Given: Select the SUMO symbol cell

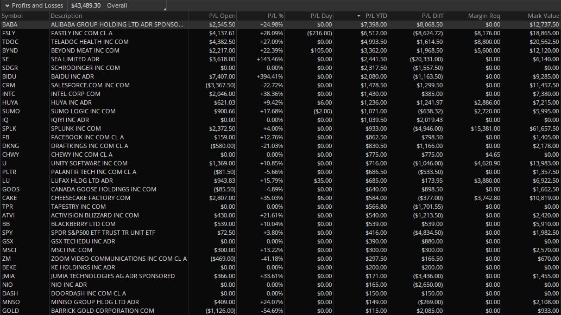Looking at the screenshot, I should (11, 112).
